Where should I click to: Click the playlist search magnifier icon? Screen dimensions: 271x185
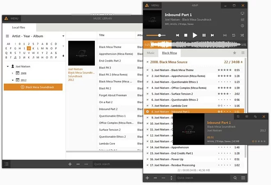pyautogui.click(x=235, y=178)
